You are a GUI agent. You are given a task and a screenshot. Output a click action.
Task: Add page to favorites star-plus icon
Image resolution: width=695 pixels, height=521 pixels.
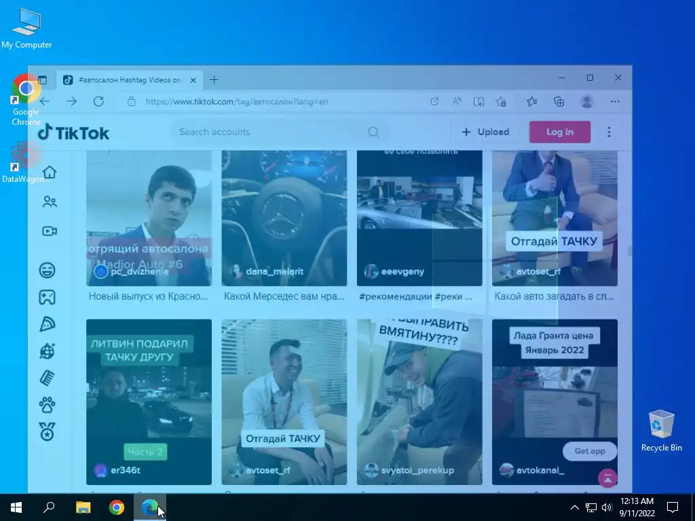coord(502,102)
